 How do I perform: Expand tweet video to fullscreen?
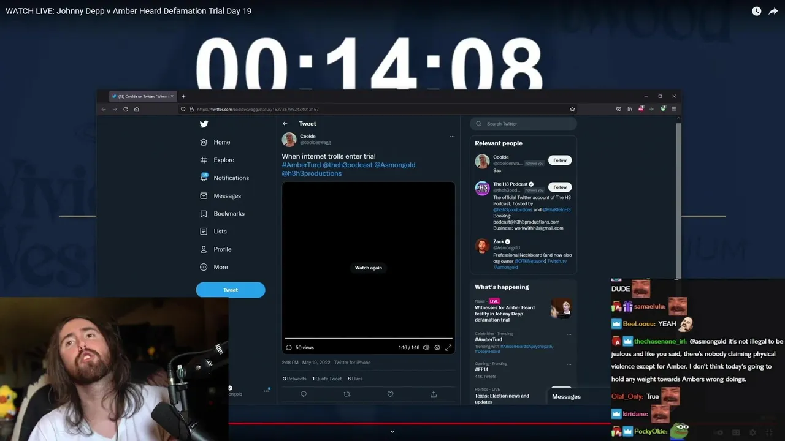[448, 347]
